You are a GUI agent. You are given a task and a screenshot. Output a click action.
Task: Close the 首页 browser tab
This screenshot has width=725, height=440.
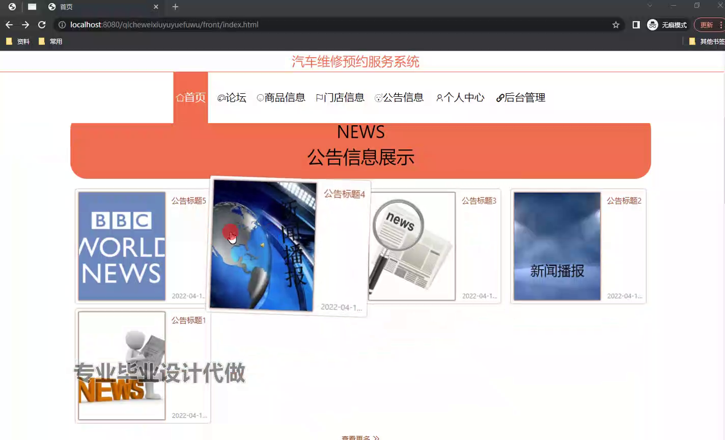(156, 7)
